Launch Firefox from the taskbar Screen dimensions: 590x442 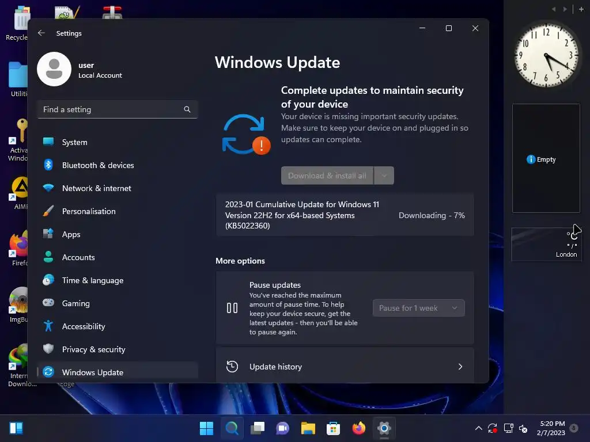358,428
